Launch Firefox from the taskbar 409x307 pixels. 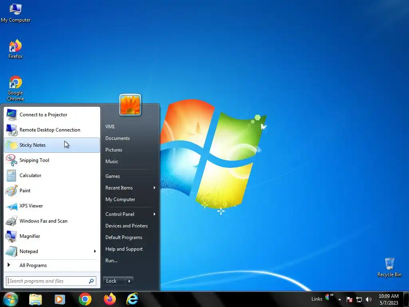tap(110, 299)
